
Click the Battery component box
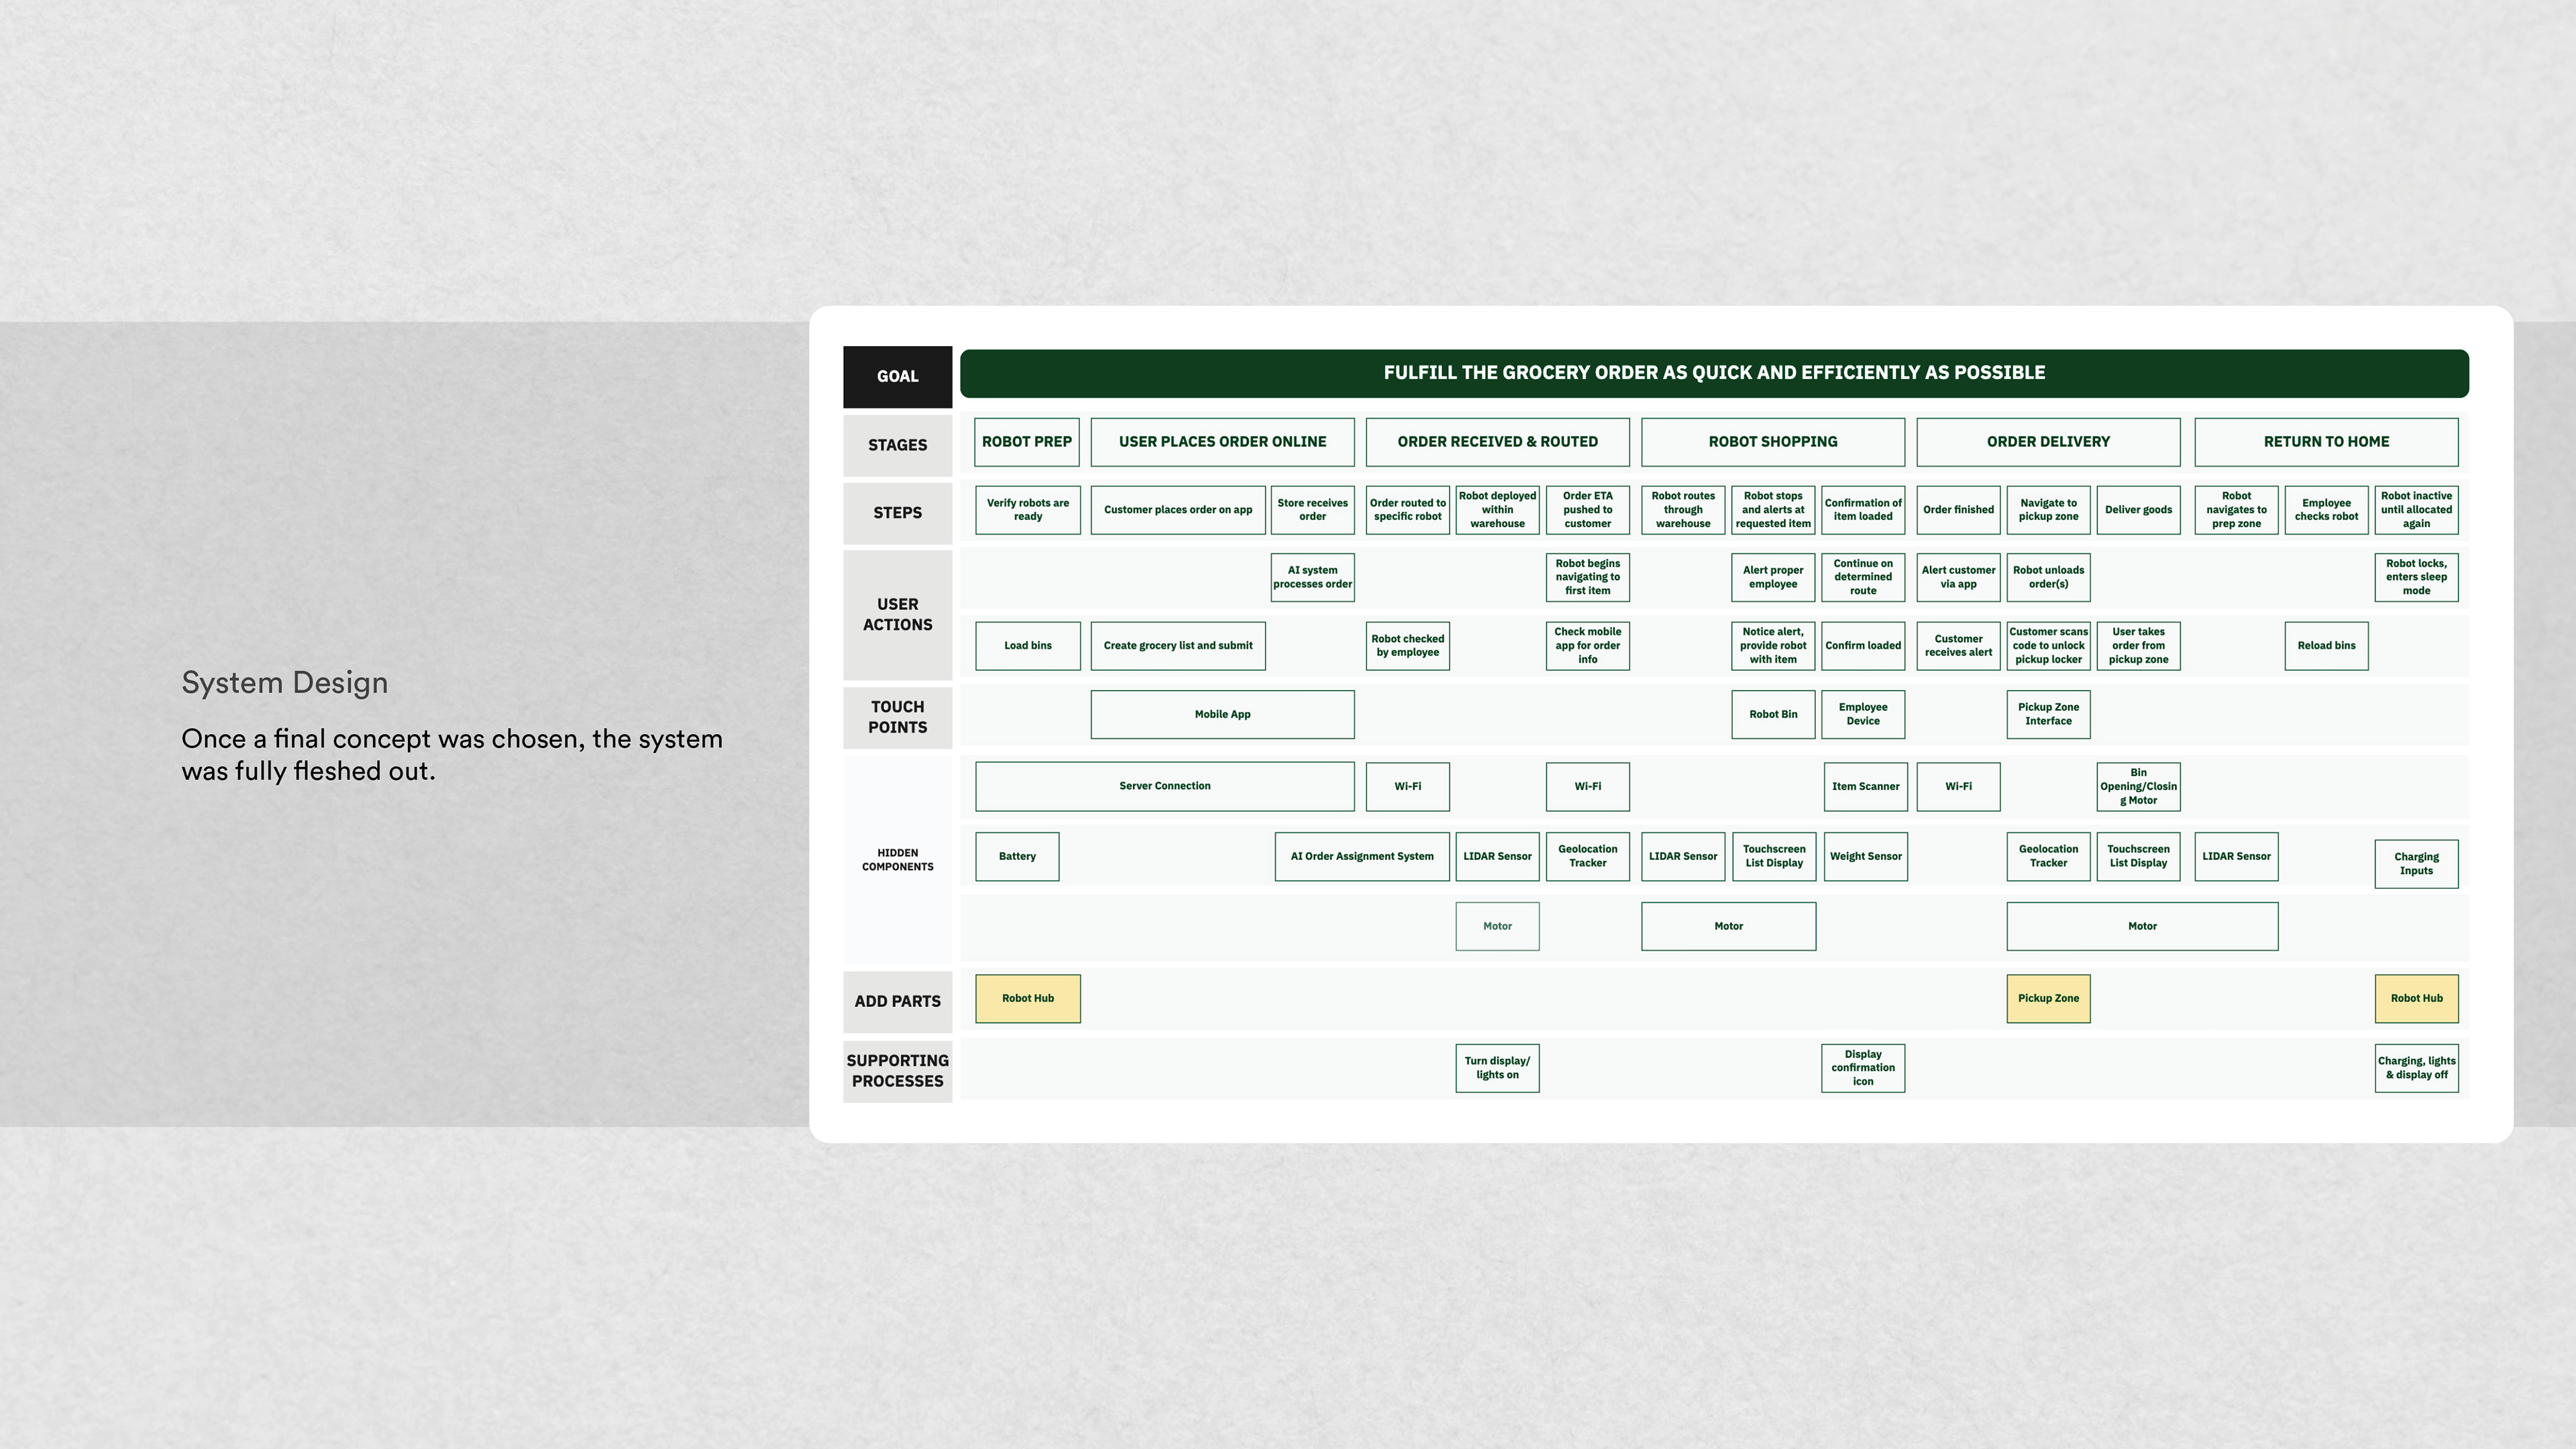[1016, 856]
